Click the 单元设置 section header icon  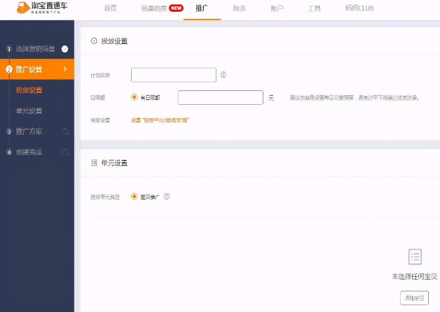94,163
